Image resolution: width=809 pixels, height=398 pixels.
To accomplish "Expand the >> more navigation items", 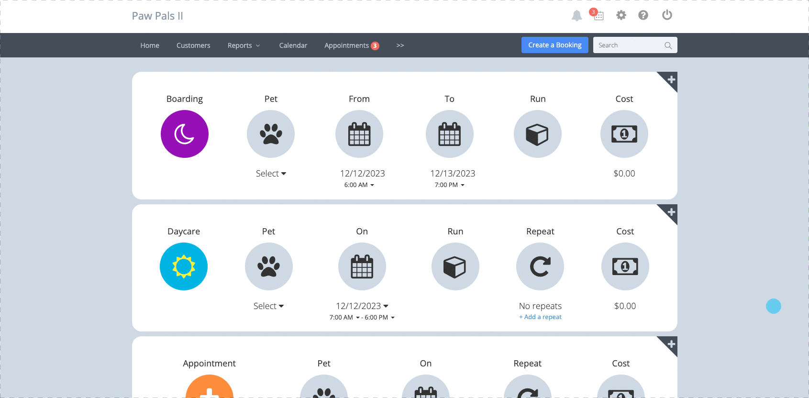I will coord(400,45).
